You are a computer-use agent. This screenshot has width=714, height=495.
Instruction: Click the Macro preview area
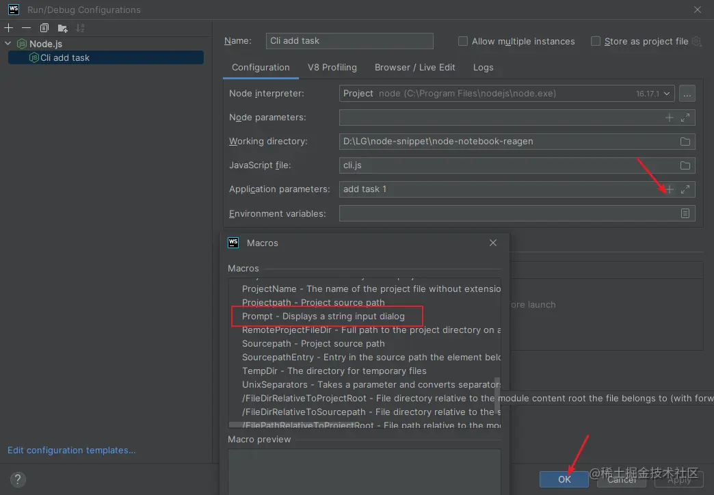[365, 472]
